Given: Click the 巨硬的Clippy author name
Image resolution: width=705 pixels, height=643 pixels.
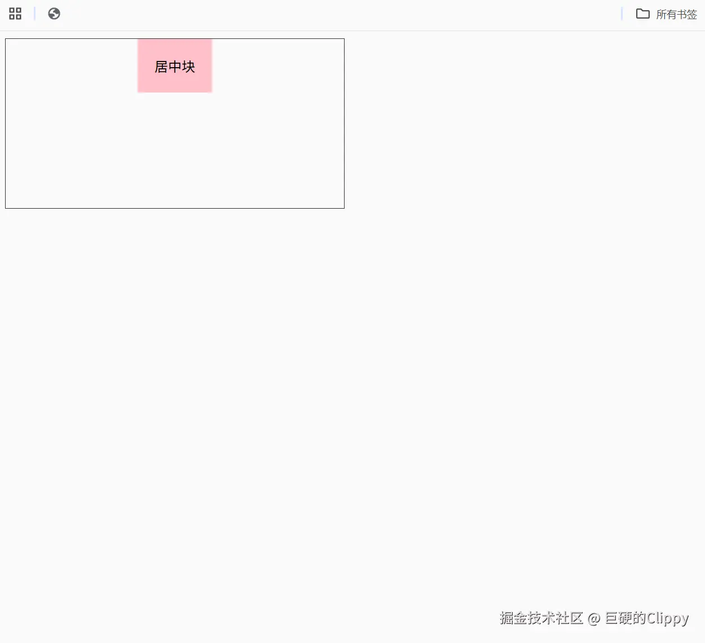Looking at the screenshot, I should (646, 619).
